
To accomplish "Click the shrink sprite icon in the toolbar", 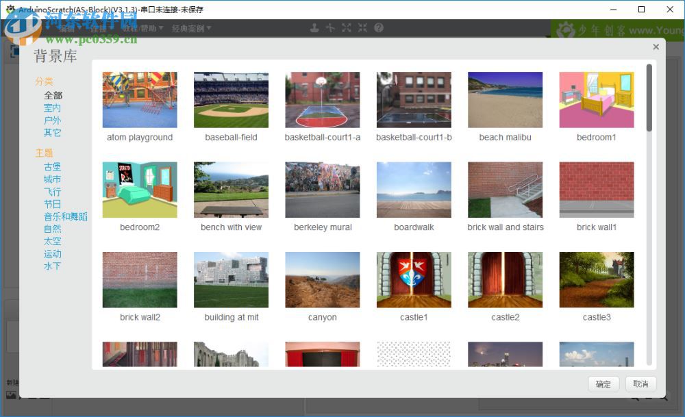I will (x=362, y=28).
